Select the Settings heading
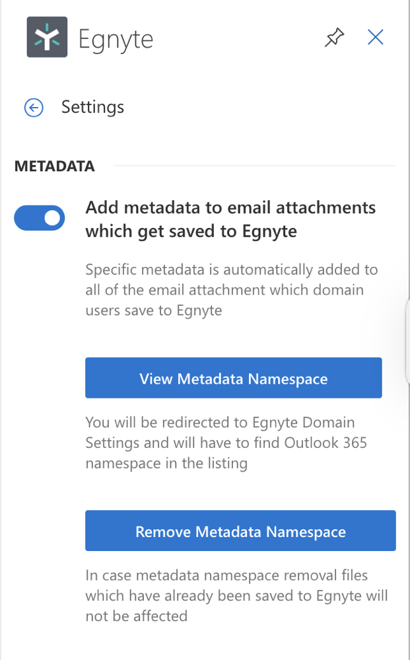 tap(92, 107)
